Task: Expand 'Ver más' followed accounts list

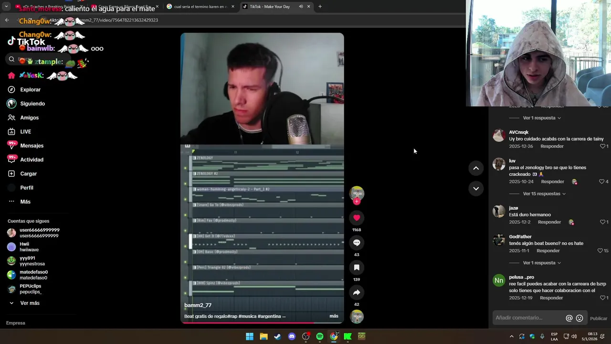Action: 24,303
